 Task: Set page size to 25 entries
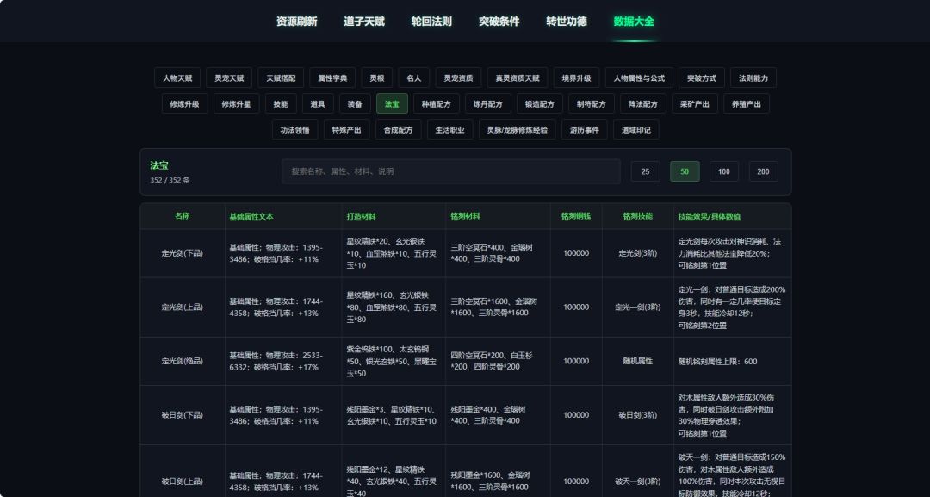click(645, 171)
